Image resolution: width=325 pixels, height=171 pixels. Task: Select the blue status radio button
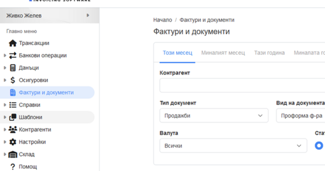[319, 146]
